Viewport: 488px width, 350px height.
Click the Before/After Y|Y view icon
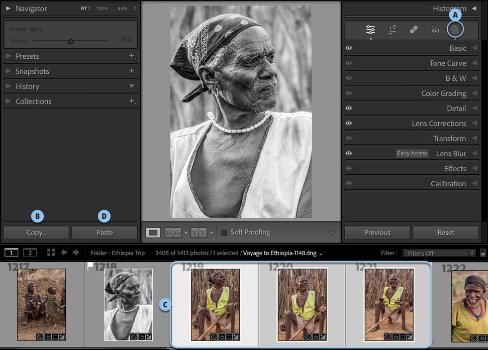click(x=199, y=232)
